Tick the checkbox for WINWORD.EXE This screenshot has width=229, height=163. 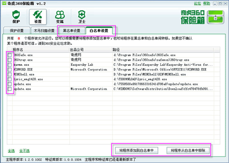[x=10, y=70]
